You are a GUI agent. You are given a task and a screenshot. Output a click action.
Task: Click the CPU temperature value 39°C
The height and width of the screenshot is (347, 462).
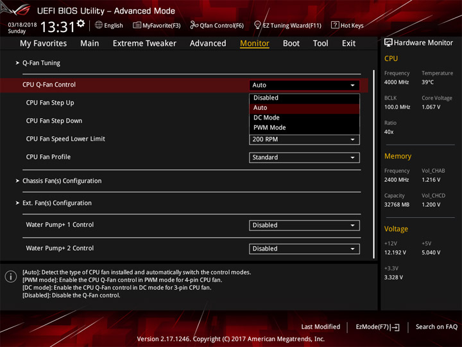point(427,82)
